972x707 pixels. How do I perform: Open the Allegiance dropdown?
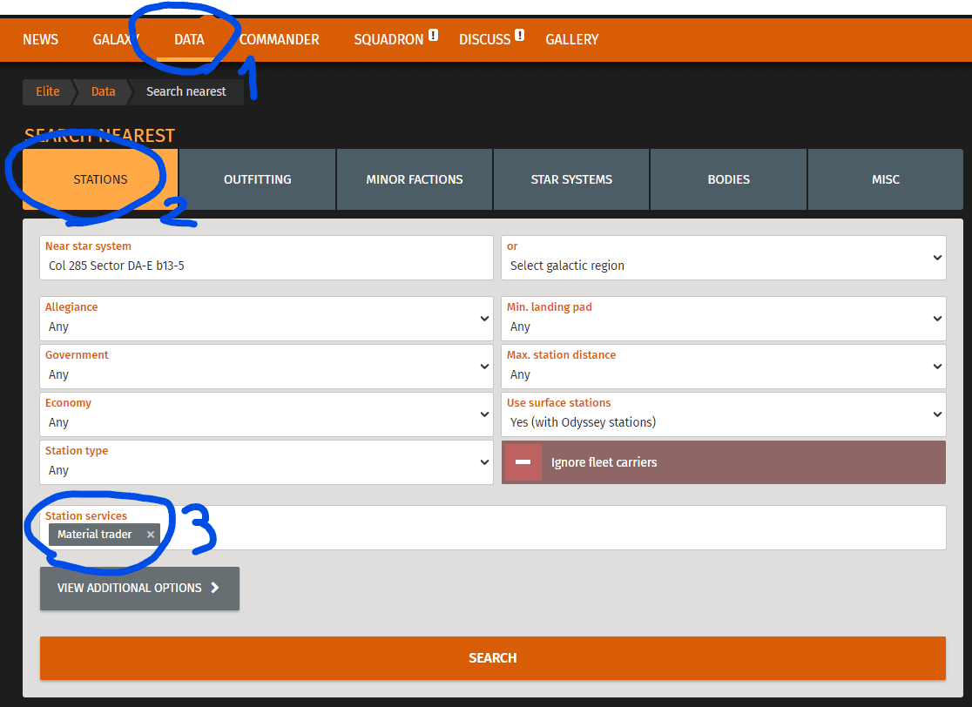(267, 319)
